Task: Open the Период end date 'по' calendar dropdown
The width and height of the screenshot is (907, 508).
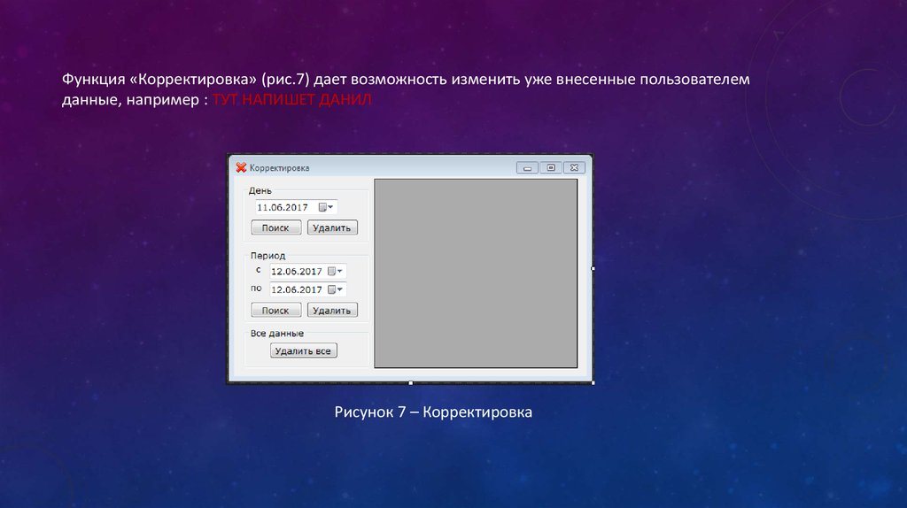Action: tap(335, 289)
